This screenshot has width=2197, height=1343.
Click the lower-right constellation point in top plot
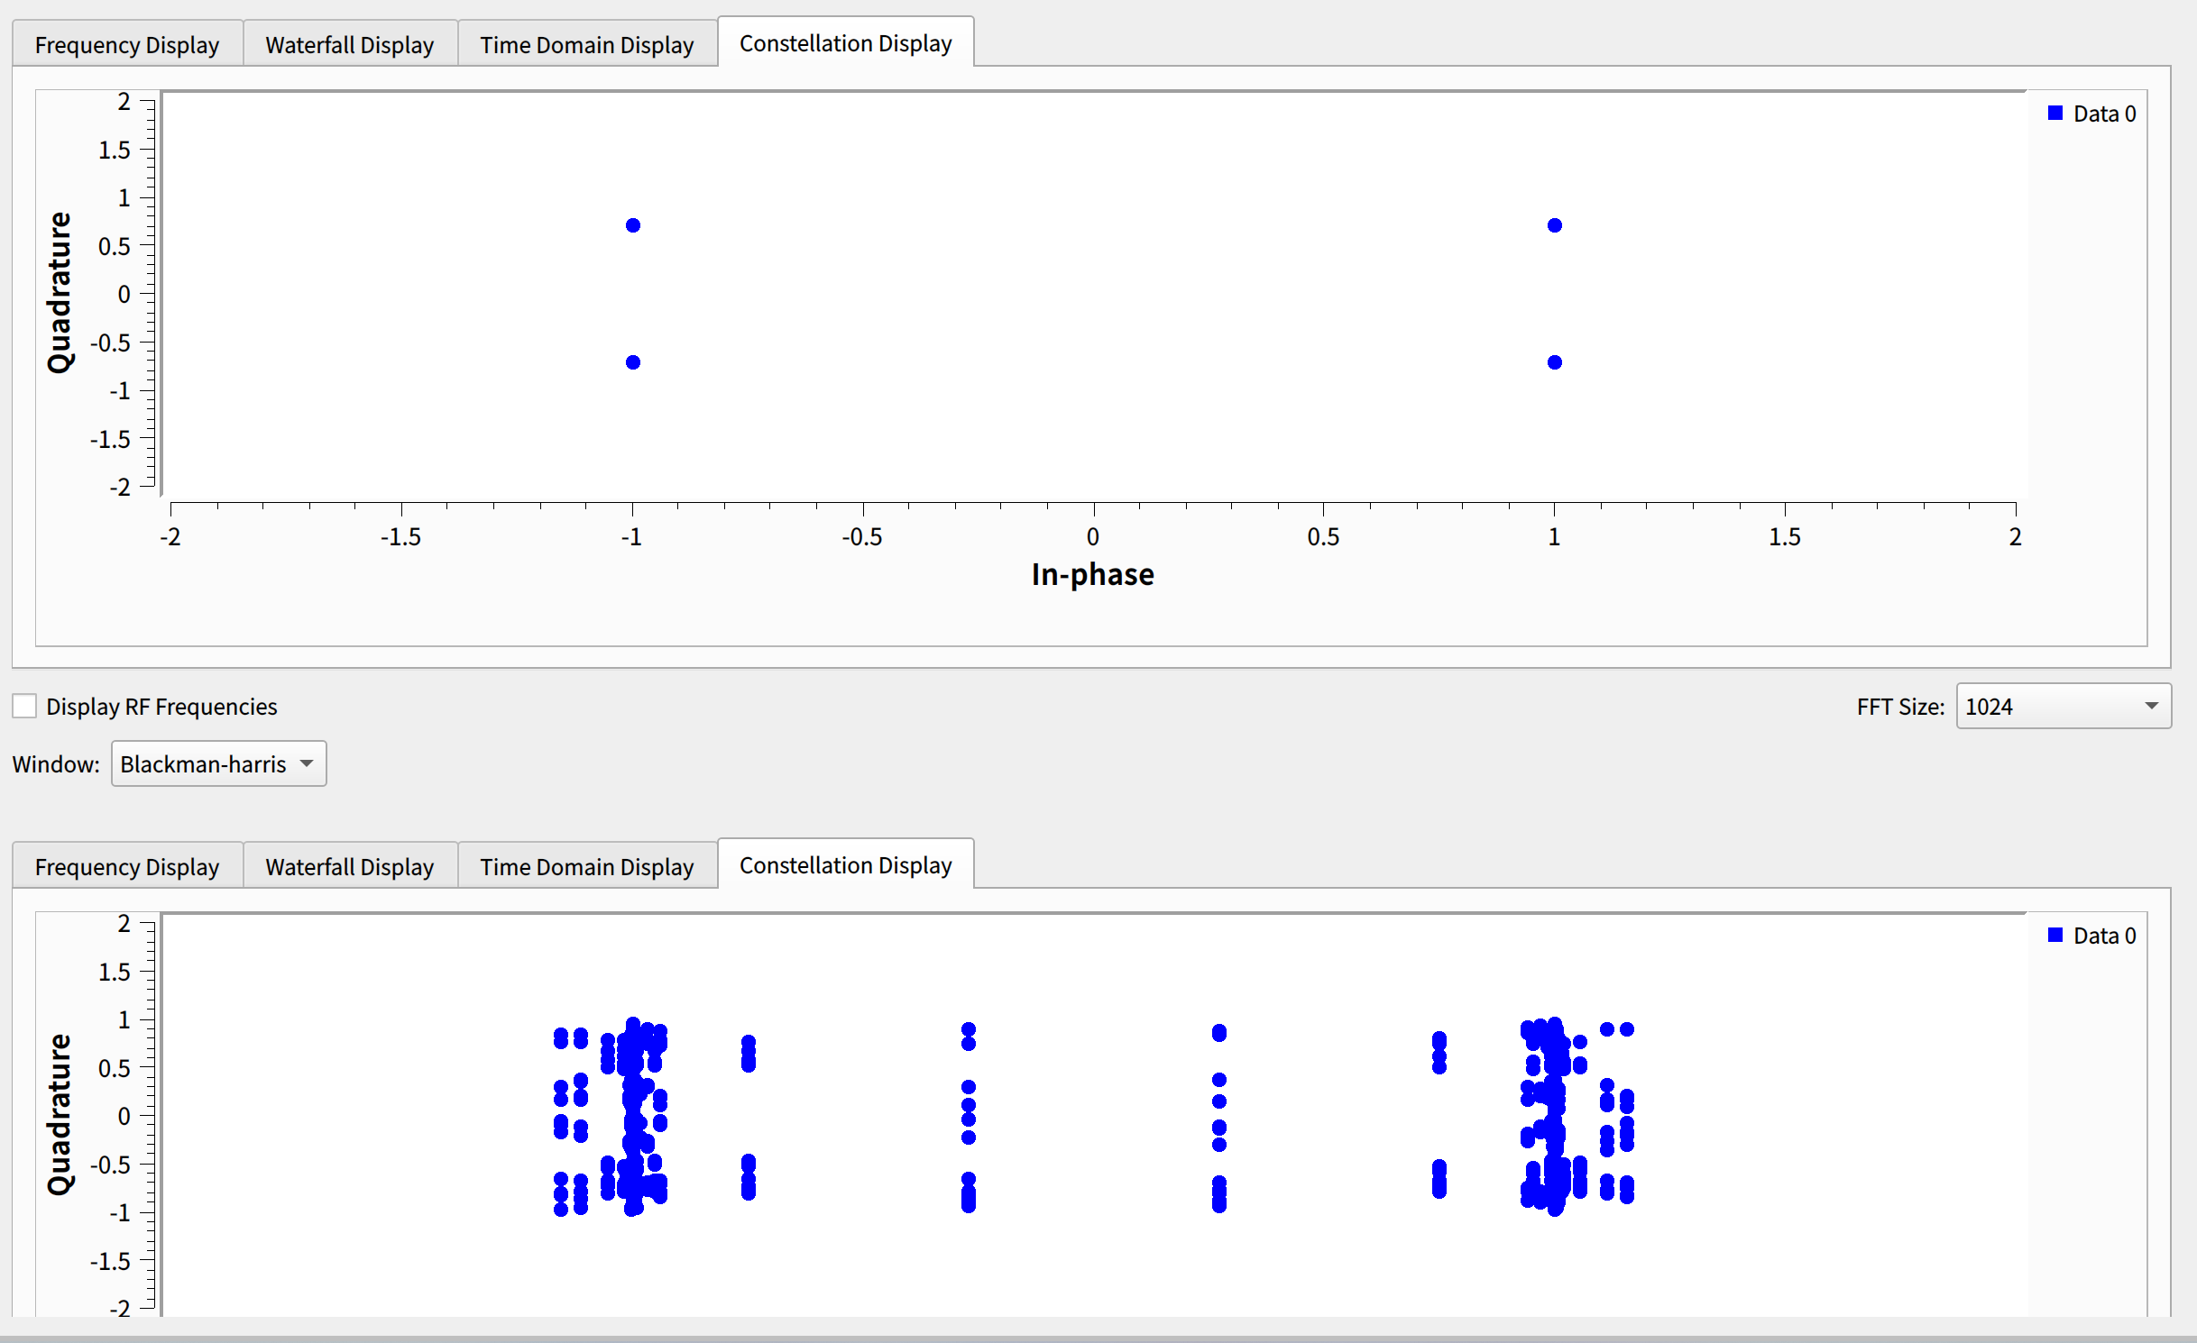pos(1555,362)
